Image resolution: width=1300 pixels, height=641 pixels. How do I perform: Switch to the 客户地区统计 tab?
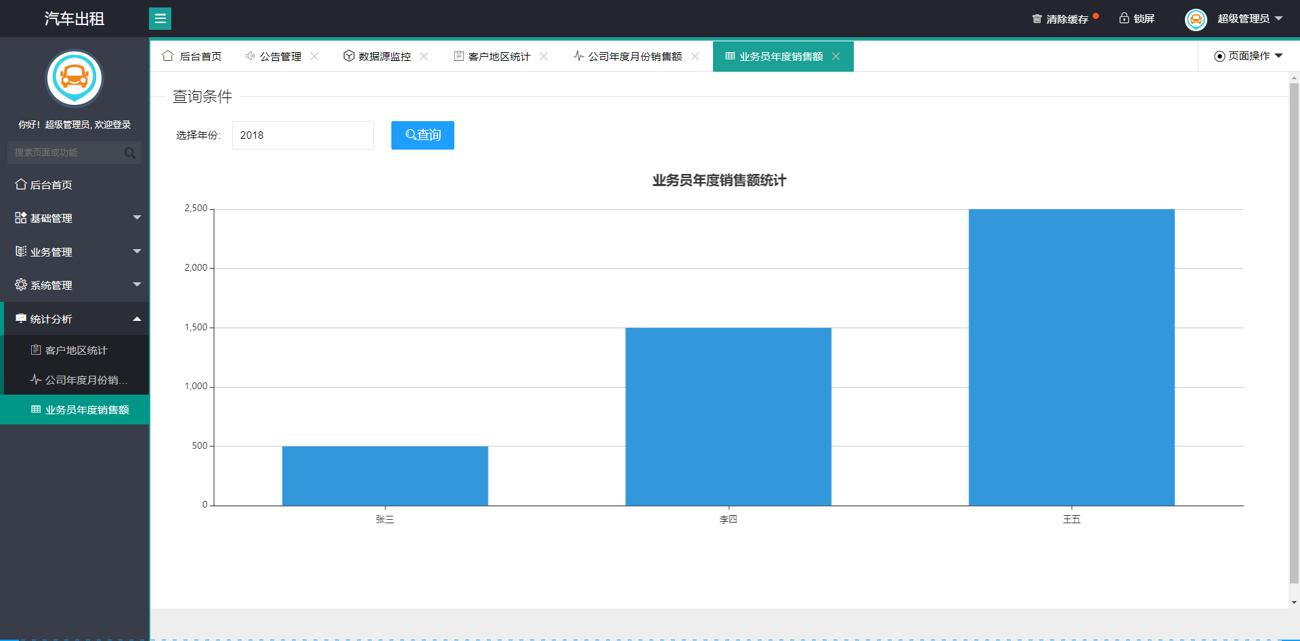[x=500, y=56]
